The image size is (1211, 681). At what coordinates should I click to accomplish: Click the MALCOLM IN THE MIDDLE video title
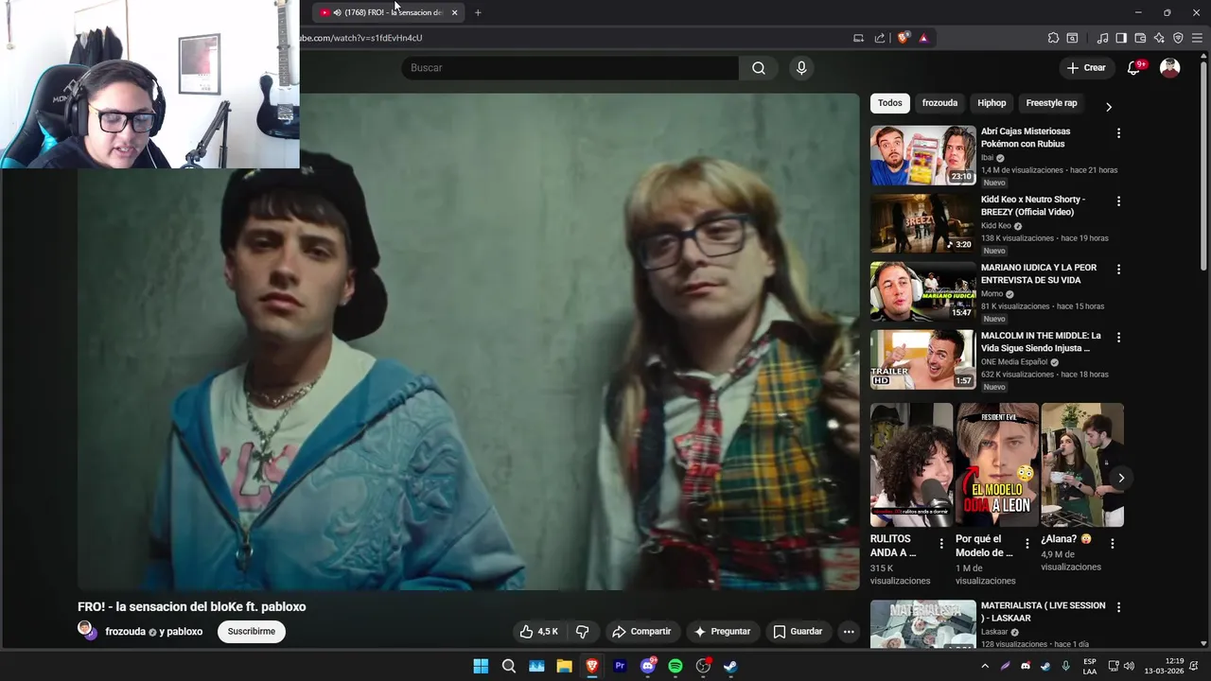(1041, 342)
